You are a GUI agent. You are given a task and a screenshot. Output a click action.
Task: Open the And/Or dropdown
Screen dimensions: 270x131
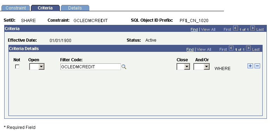[x=201, y=67]
